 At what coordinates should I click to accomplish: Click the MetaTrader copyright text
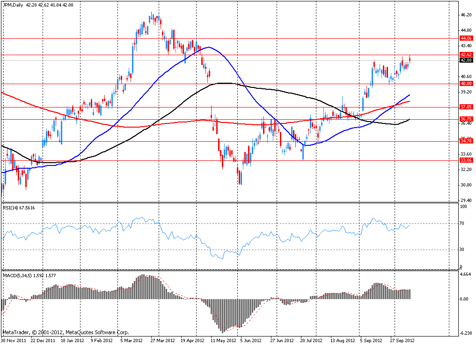(66, 333)
